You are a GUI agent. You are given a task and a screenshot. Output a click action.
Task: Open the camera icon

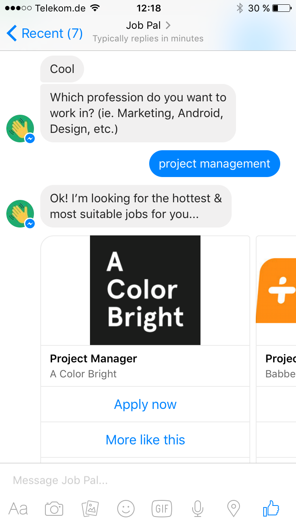click(x=54, y=509)
